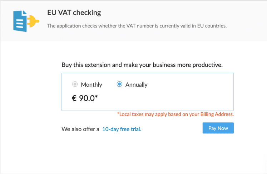The width and height of the screenshot is (267, 174).
Task: Click the Pay Now button
Action: tap(218, 128)
